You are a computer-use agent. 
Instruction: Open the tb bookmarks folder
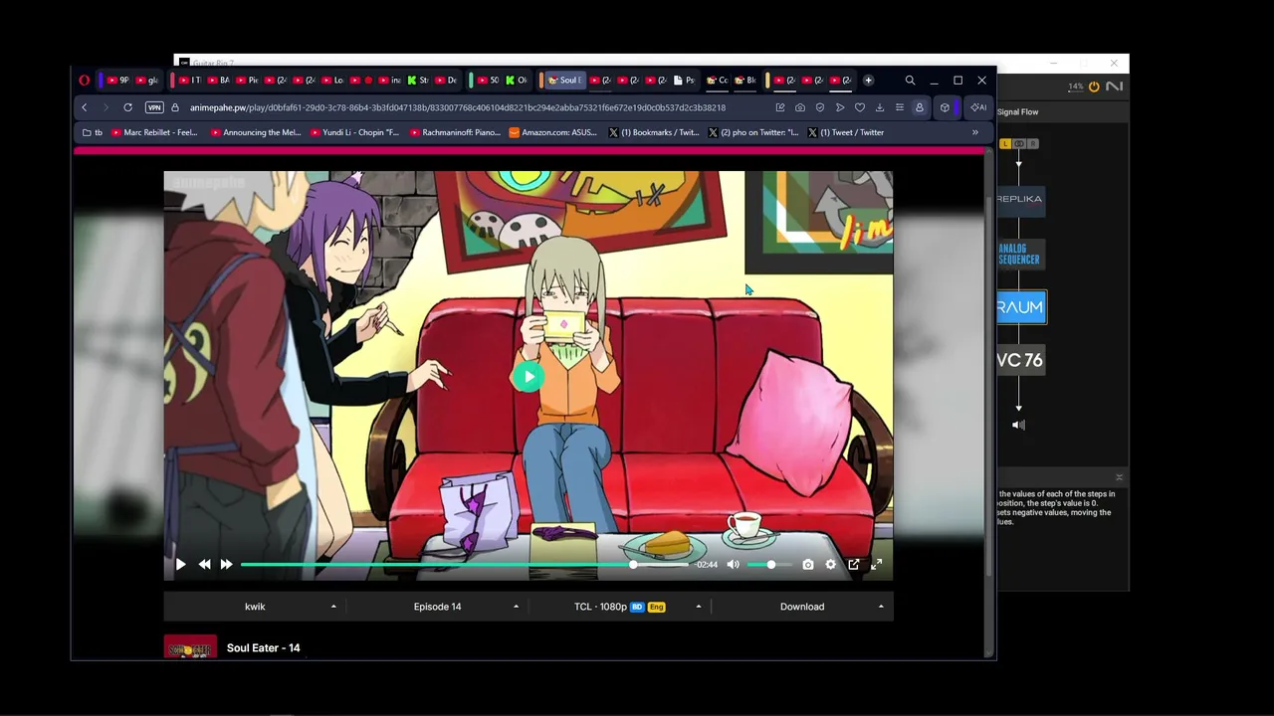(x=93, y=132)
